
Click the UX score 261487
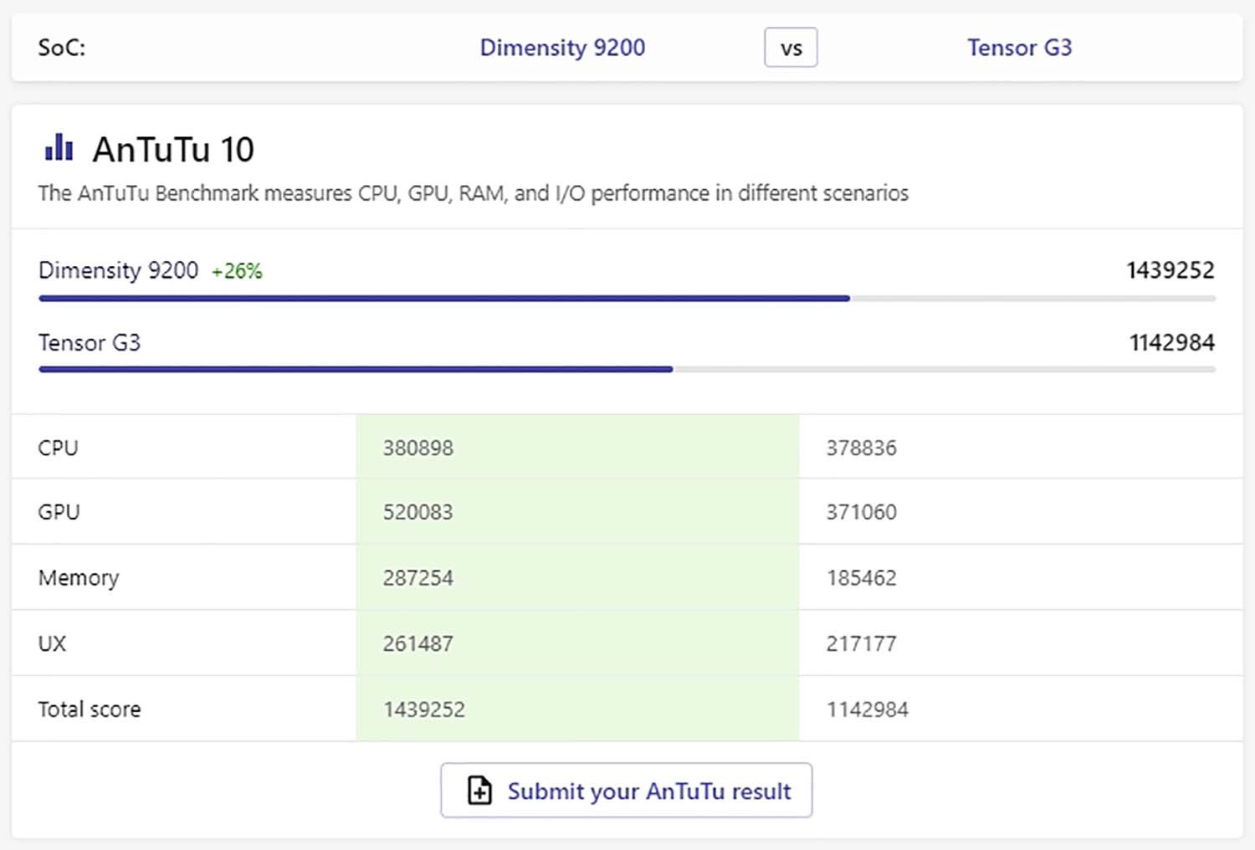[417, 643]
